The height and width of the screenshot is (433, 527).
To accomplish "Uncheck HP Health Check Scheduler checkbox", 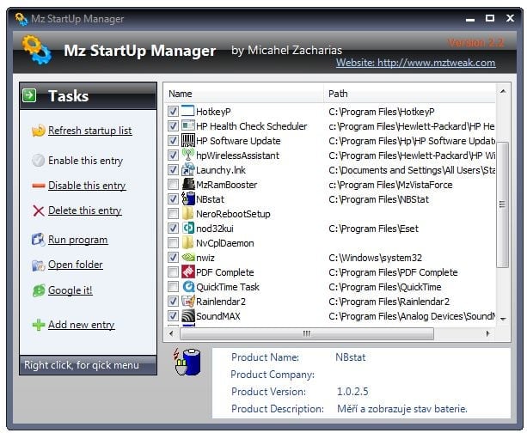I will click(x=173, y=126).
